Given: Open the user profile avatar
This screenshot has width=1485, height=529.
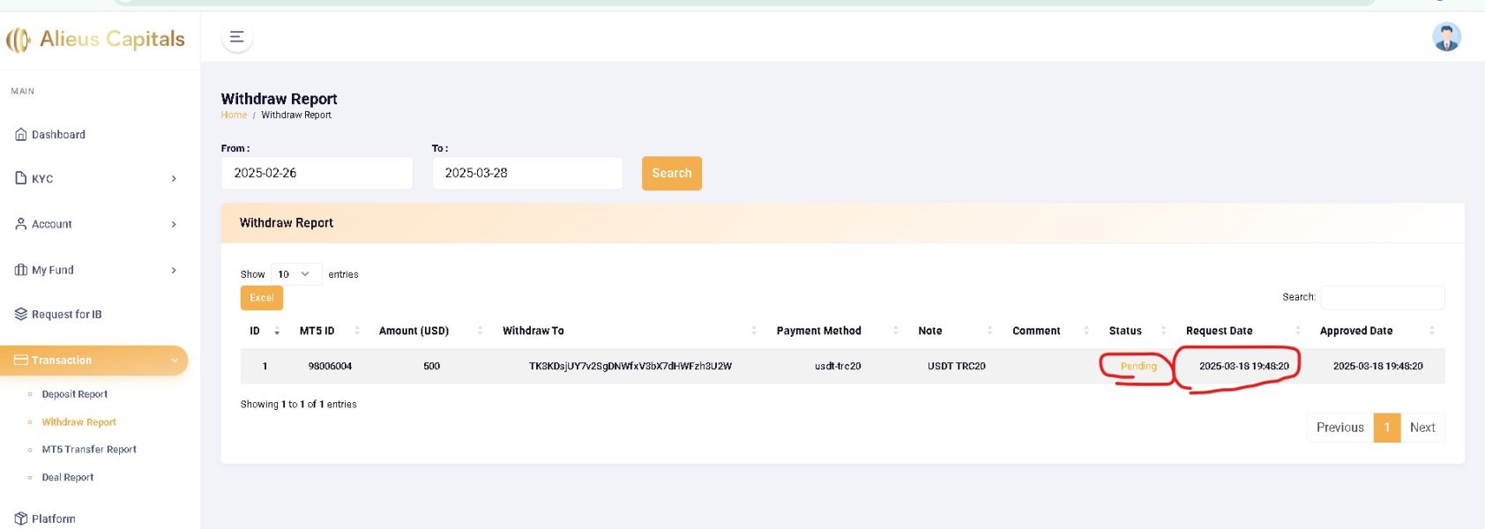Looking at the screenshot, I should coord(1446,37).
